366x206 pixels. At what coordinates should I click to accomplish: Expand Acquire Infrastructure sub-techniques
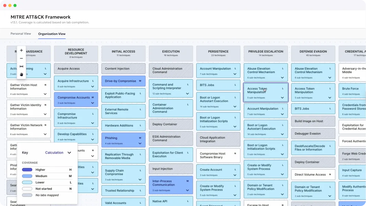pos(92,87)
